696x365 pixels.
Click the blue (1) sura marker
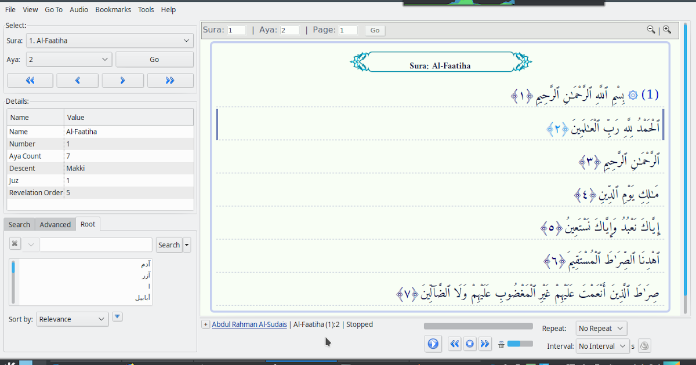point(650,94)
